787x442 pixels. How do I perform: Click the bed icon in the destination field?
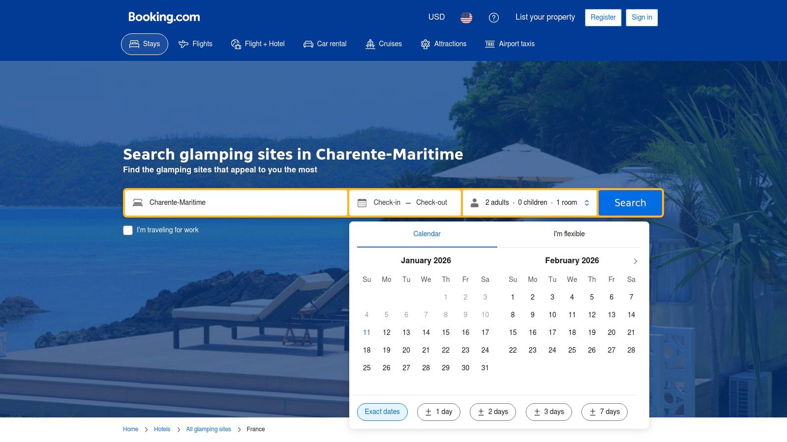138,203
